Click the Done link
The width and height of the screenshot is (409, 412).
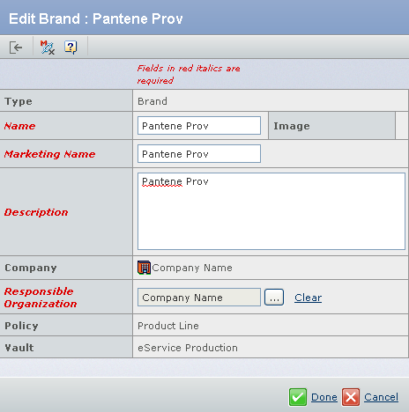point(324,397)
